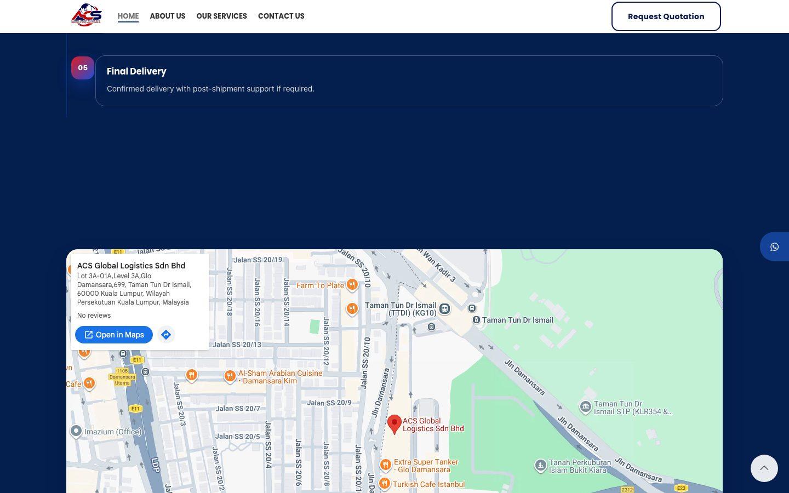Viewport: 789px width, 493px height.
Task: Open CONTACT US page
Action: pyautogui.click(x=281, y=16)
